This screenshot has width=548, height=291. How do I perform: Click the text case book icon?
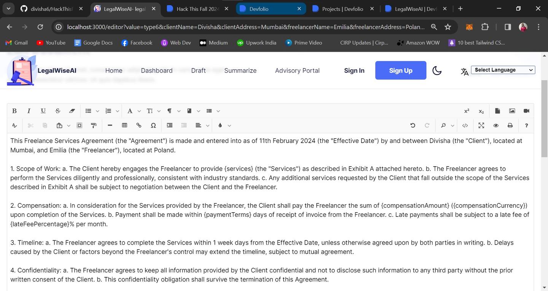coord(189,111)
